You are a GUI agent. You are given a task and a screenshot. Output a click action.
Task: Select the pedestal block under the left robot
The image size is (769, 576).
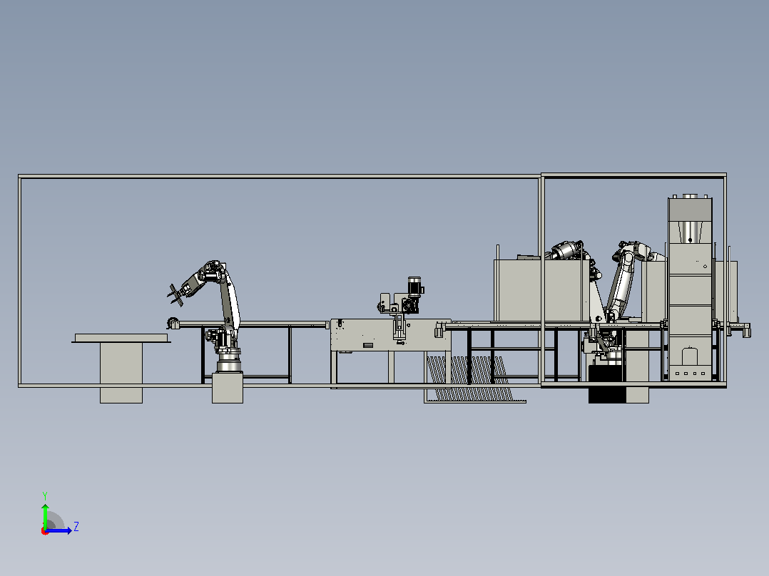click(228, 388)
